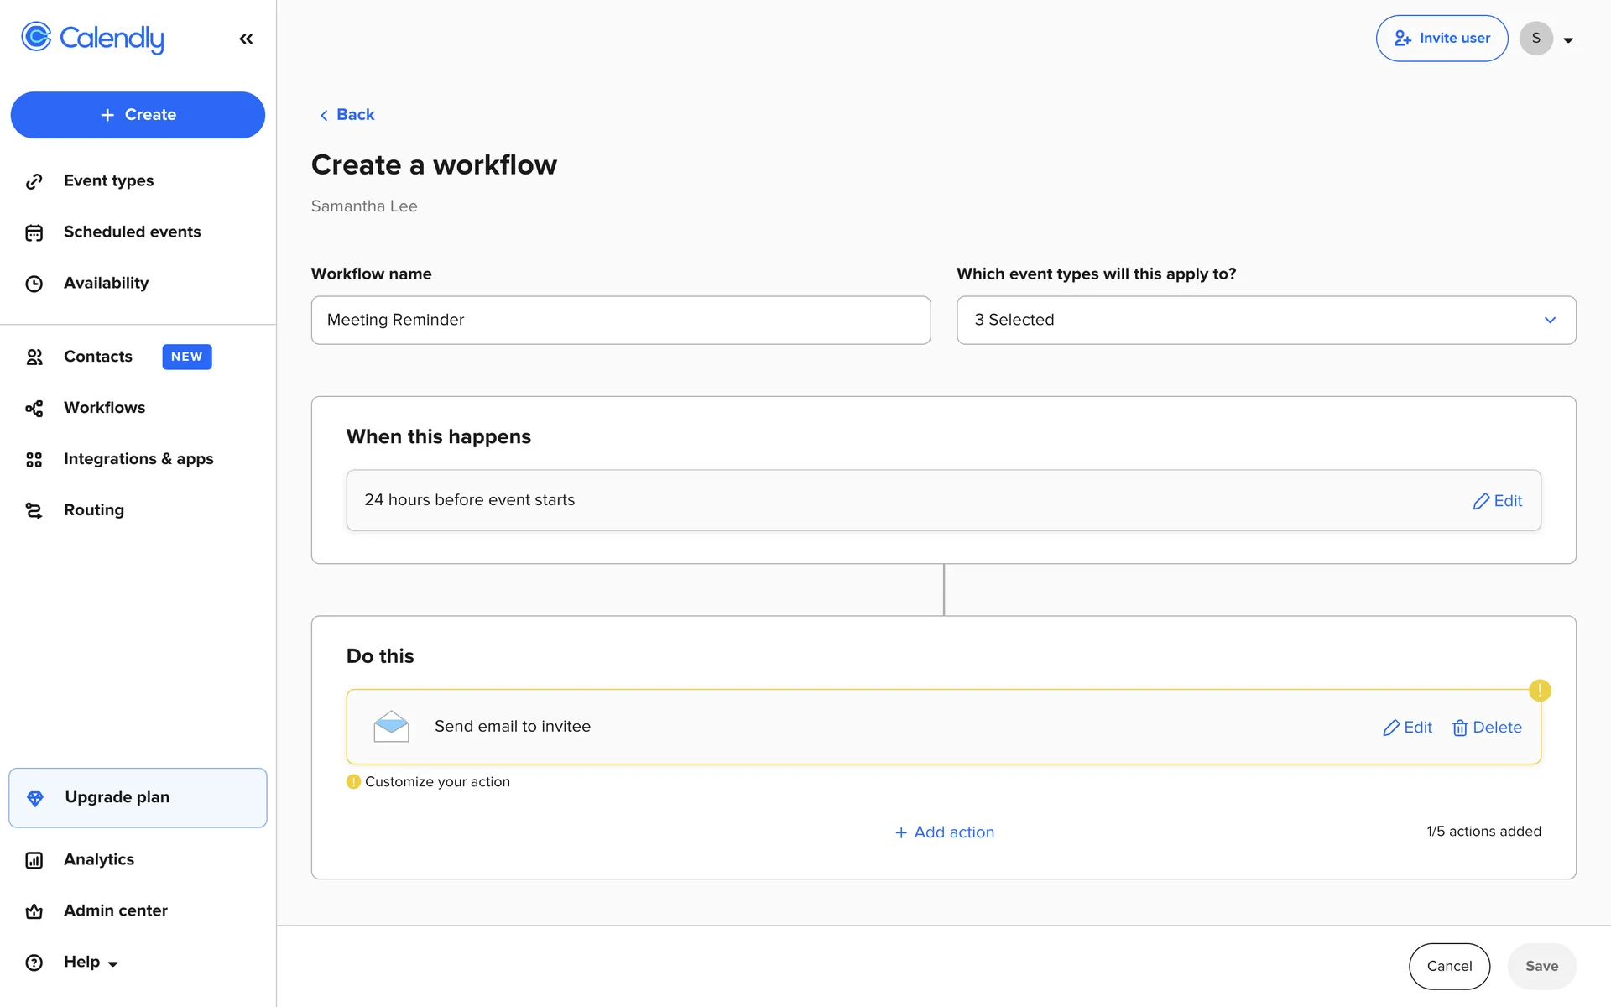
Task: Edit the 24 hours before trigger
Action: pos(1498,501)
